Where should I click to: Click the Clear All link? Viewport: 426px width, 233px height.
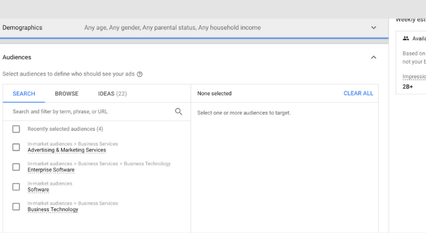[x=358, y=93]
